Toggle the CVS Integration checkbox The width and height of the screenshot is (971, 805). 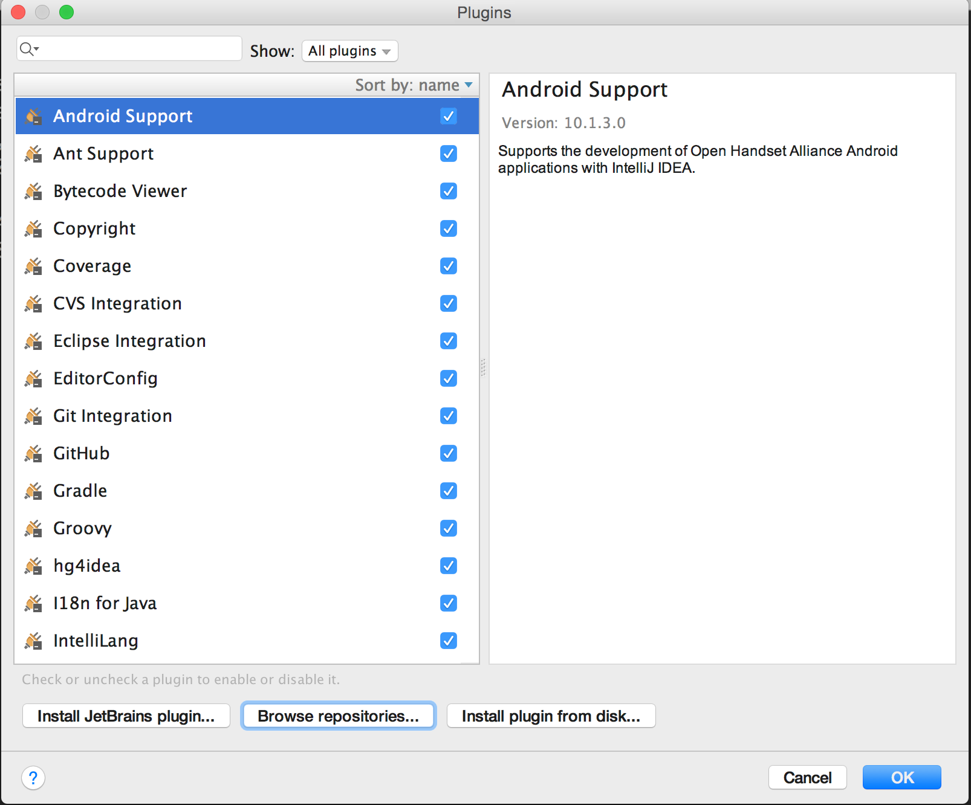coord(449,303)
